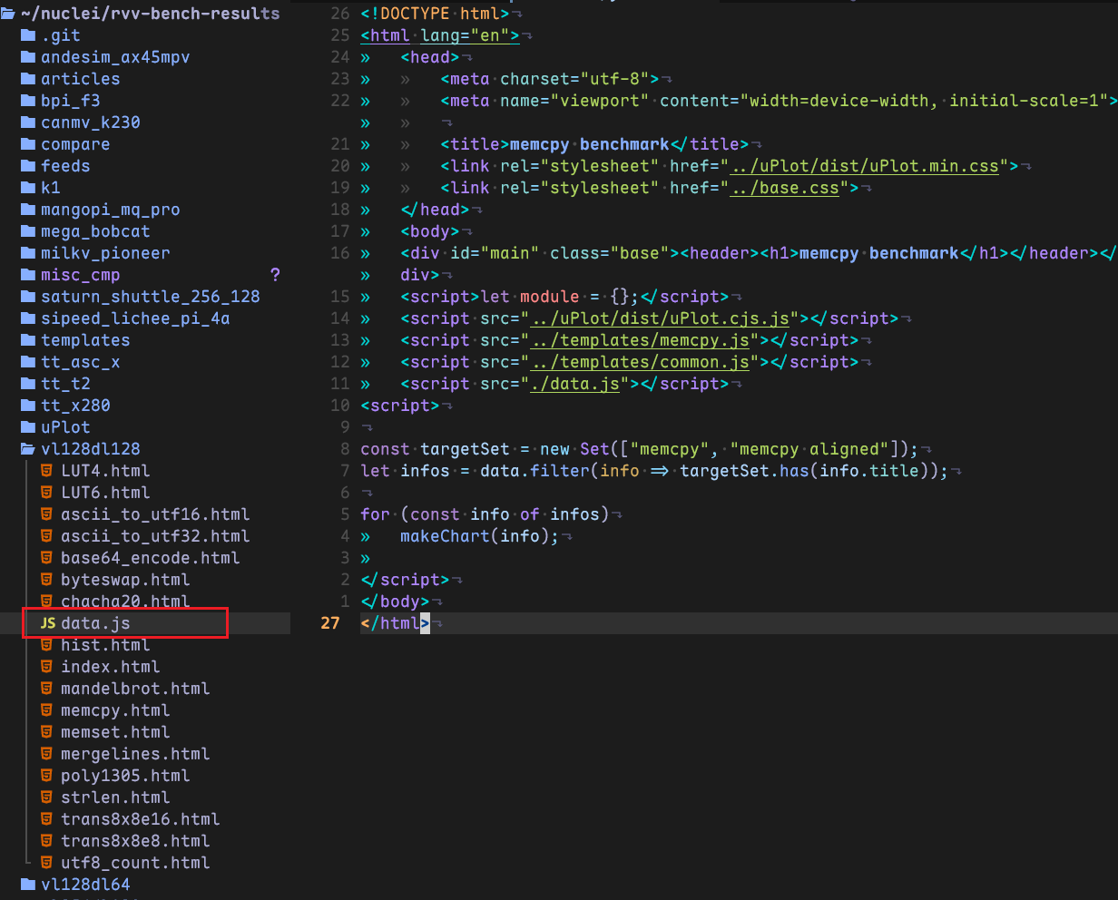Screen dimensions: 1118x900
Task: Collapse the vl128dl128 folder
Action: pos(90,449)
